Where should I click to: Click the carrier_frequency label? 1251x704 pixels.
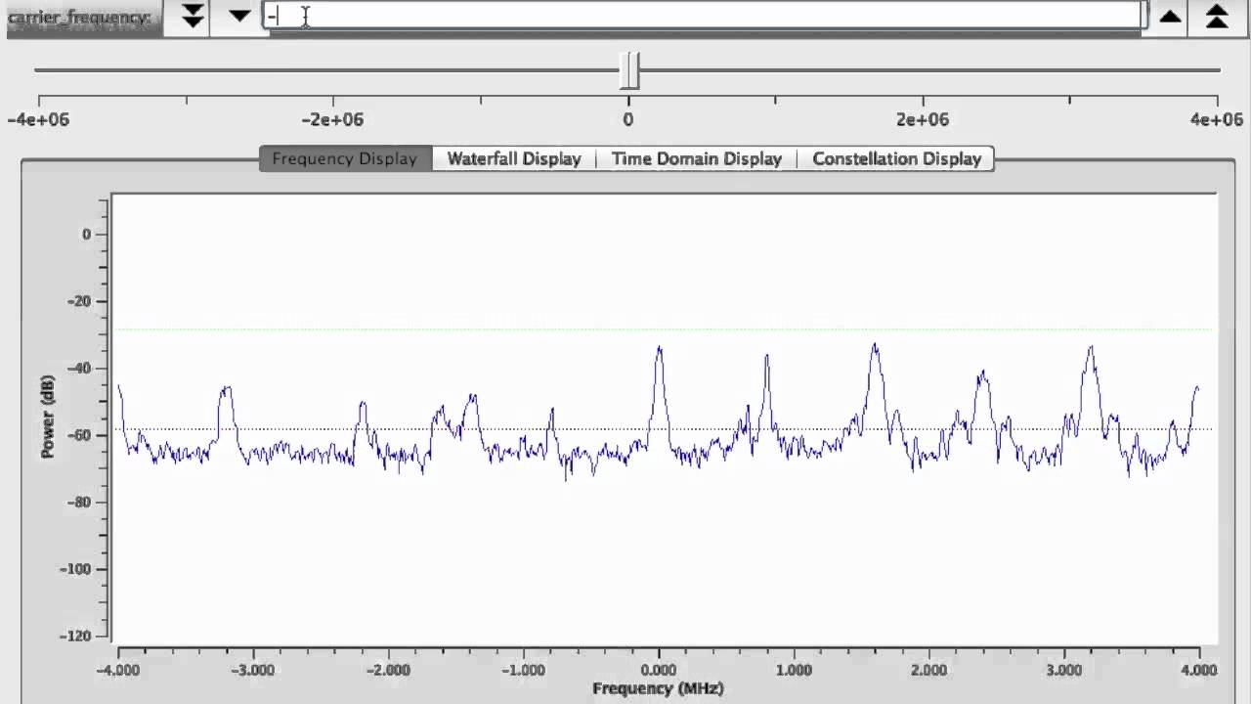click(79, 18)
